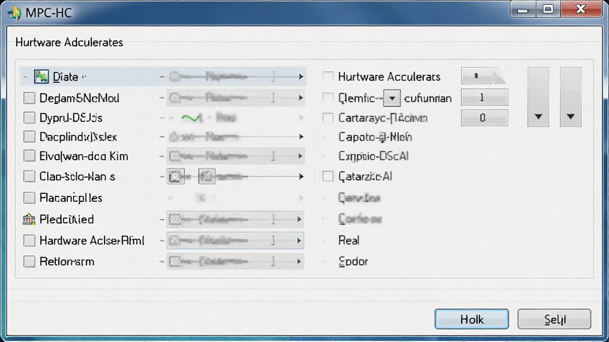Click the value field showing 1
The width and height of the screenshot is (609, 342).
pyautogui.click(x=484, y=97)
